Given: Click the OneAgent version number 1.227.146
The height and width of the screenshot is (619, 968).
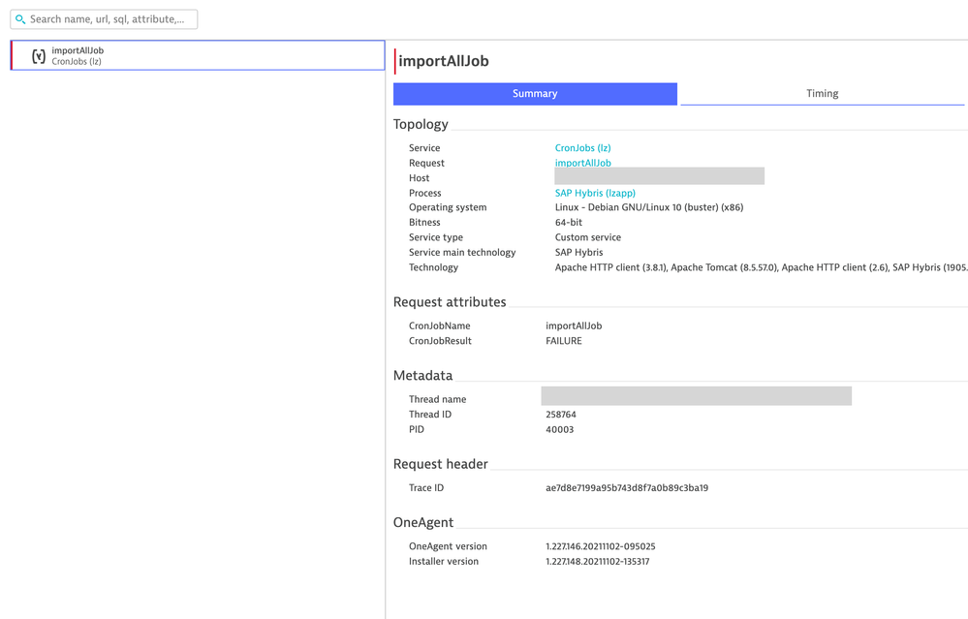Looking at the screenshot, I should point(601,546).
